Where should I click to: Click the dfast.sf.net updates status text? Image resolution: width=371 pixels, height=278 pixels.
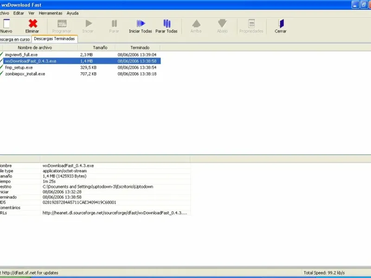29,273
